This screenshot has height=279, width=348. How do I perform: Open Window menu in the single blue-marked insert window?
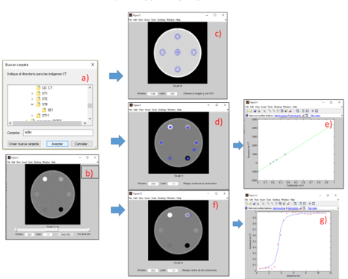[x=171, y=198]
